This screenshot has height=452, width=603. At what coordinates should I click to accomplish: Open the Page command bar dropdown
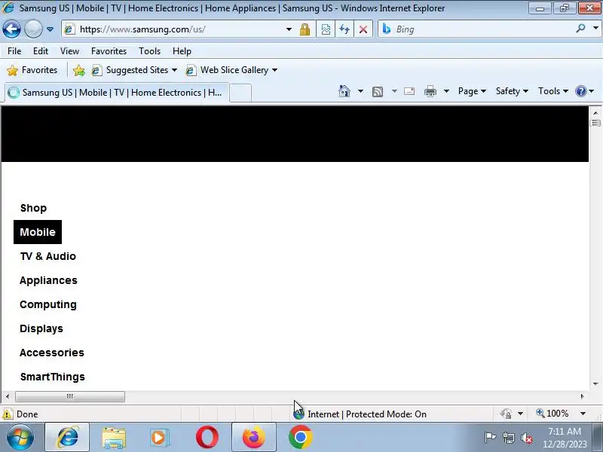pos(472,91)
